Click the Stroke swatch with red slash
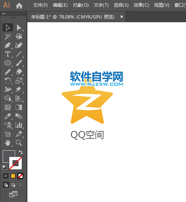Screen dimensions: 186x202 [x=16, y=163]
